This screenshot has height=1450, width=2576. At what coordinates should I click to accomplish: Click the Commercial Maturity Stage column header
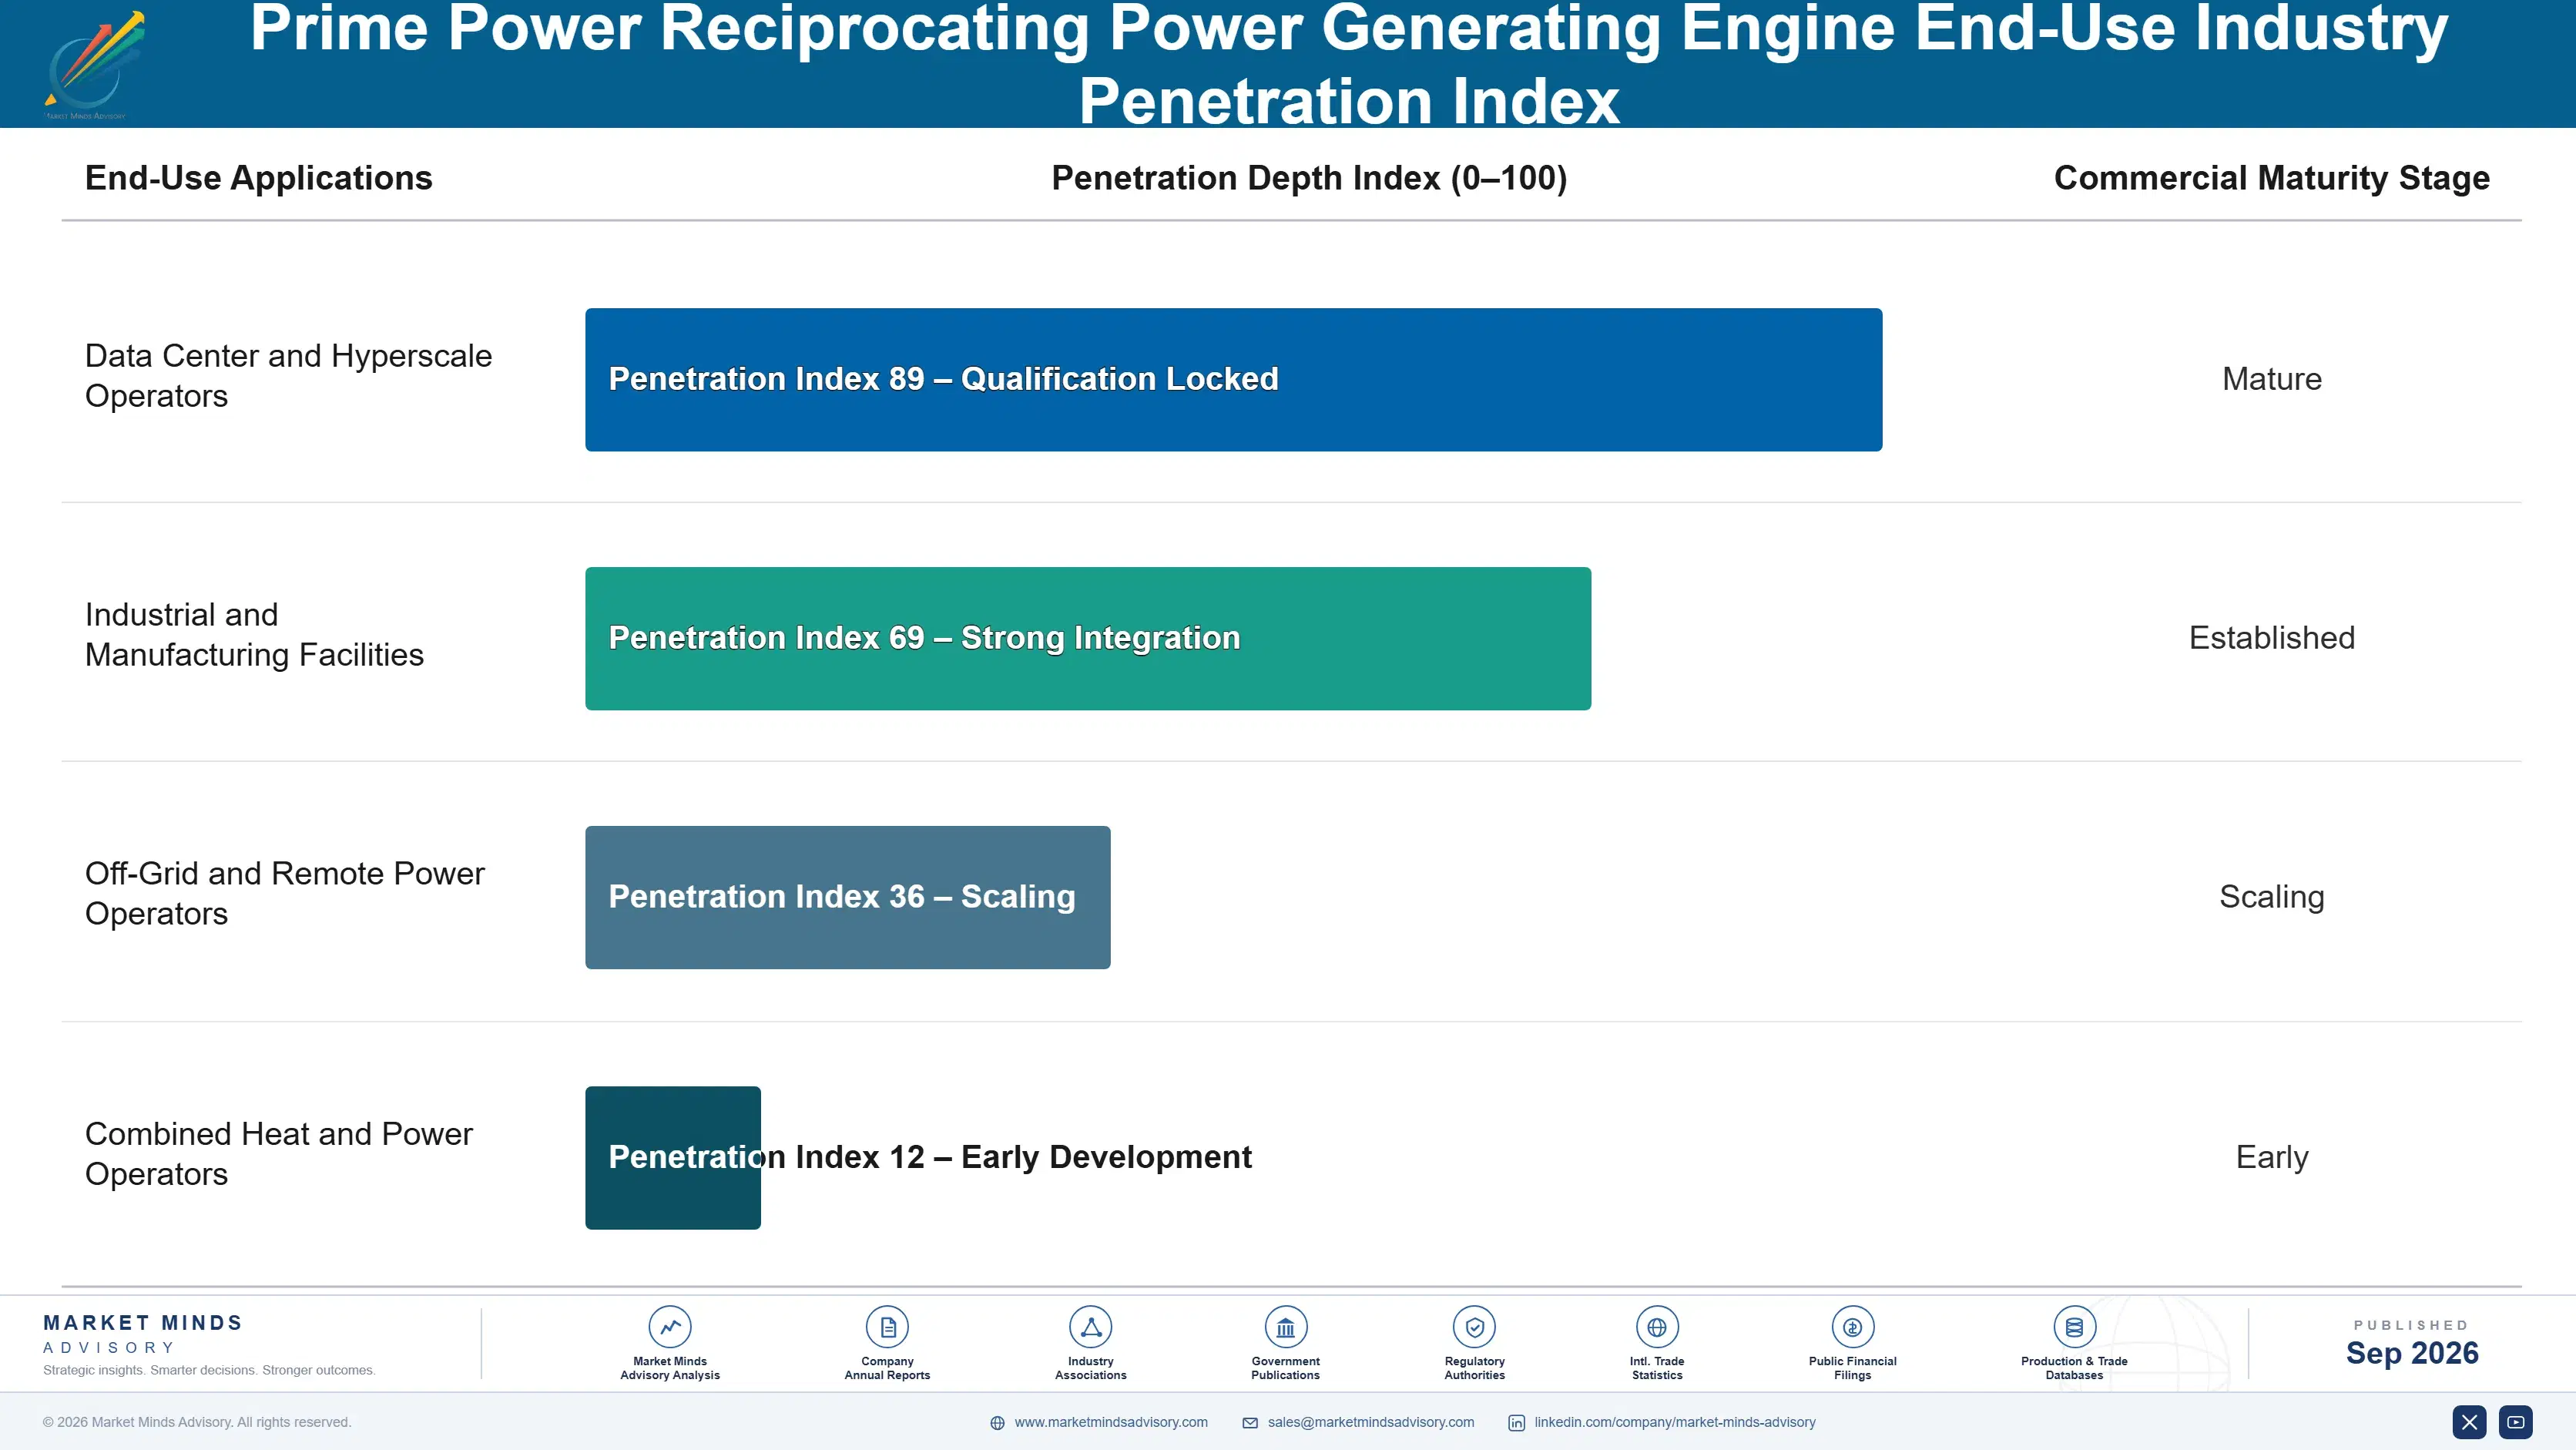(x=2271, y=178)
